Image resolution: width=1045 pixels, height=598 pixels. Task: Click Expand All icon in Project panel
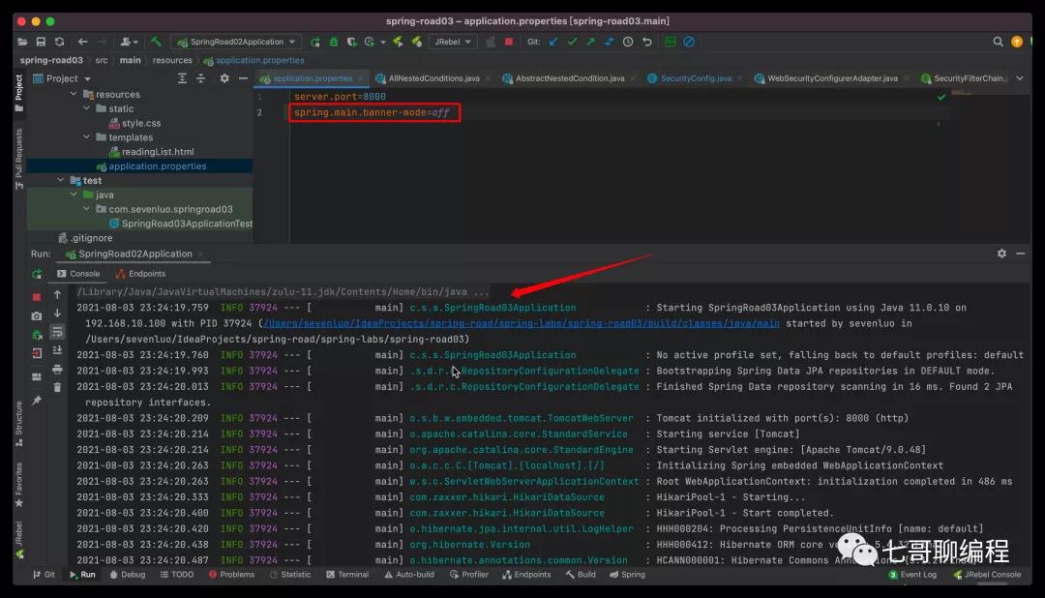(182, 78)
